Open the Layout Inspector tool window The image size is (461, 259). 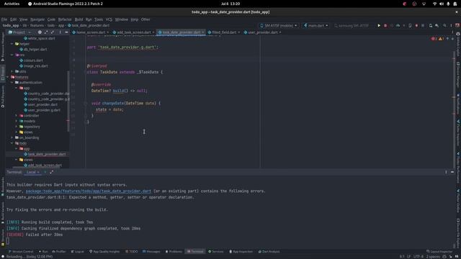(x=439, y=252)
